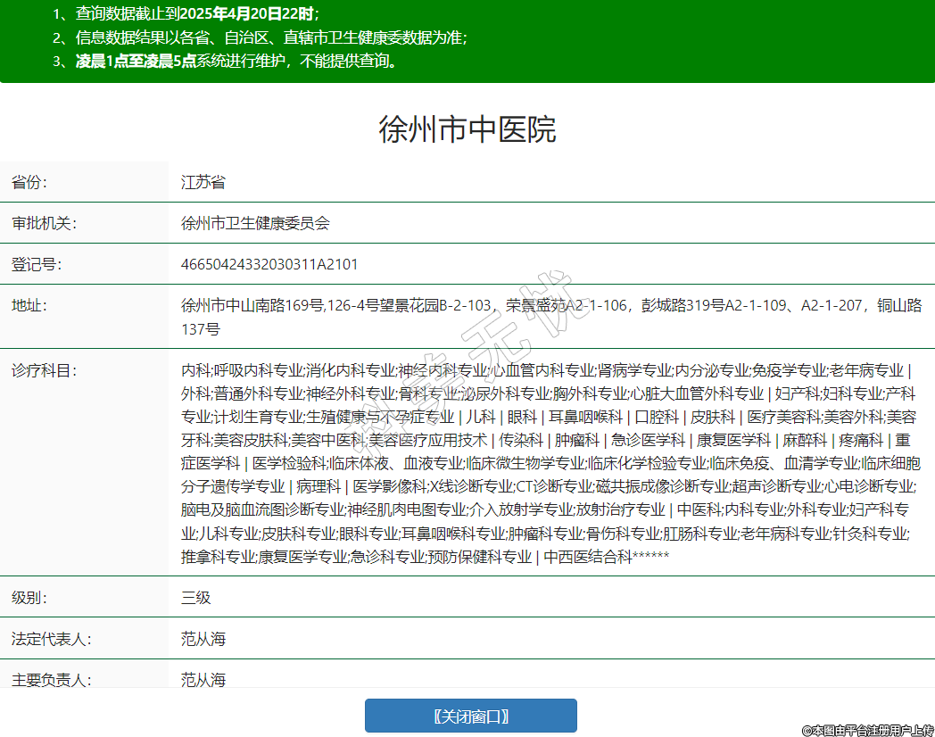935x737 pixels.
Task: Select the 主要负责人 field label
Action: [51, 679]
